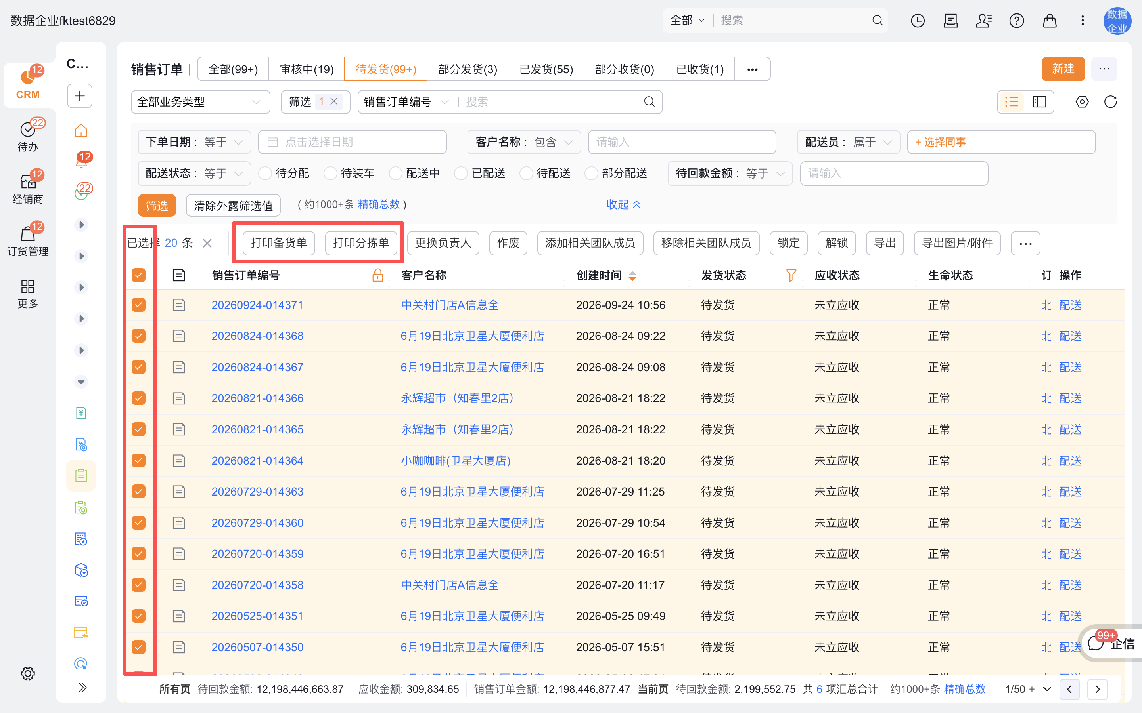The height and width of the screenshot is (713, 1142).
Task: Collapse filters with 收起
Action: pos(623,204)
